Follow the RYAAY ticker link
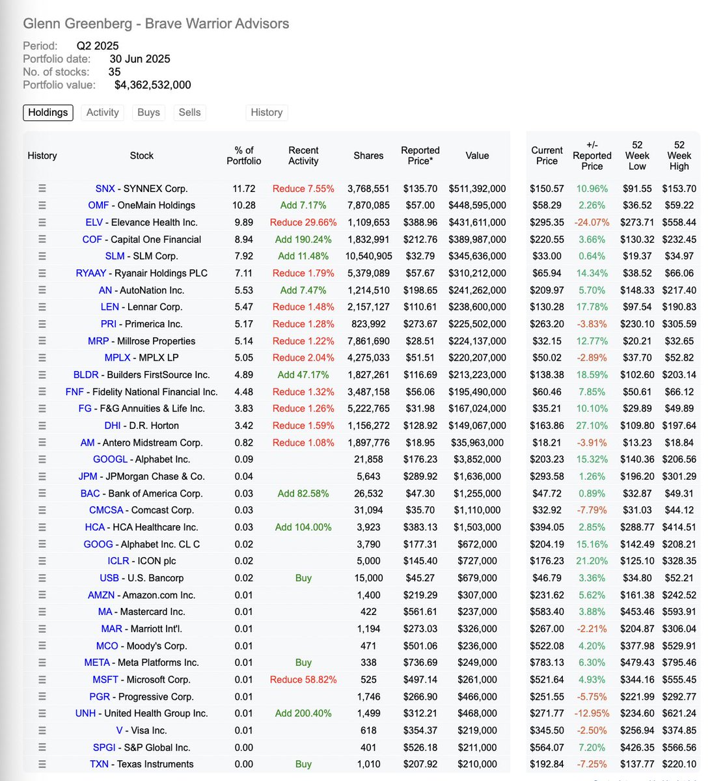Viewport: 710px width, 781px height. [91, 273]
